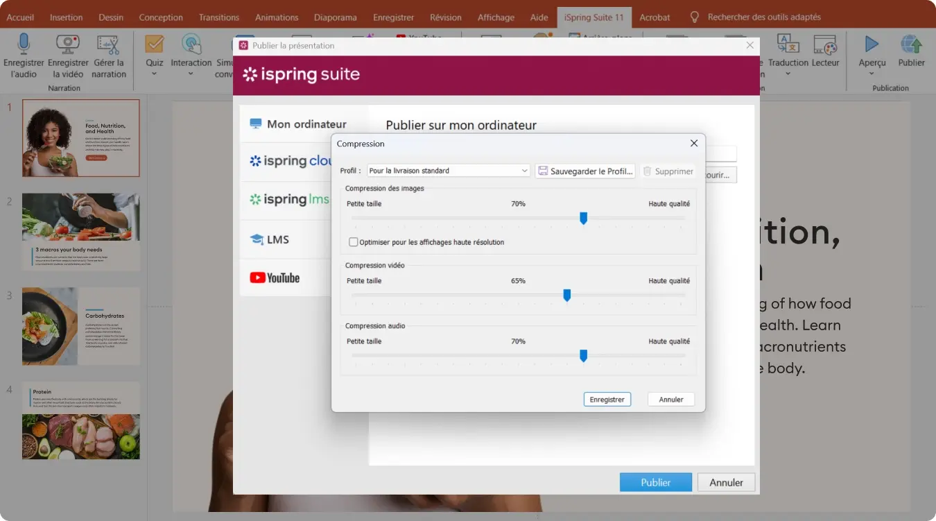This screenshot has width=936, height=521.
Task: Close the Publier la présentation window
Action: tap(749, 45)
